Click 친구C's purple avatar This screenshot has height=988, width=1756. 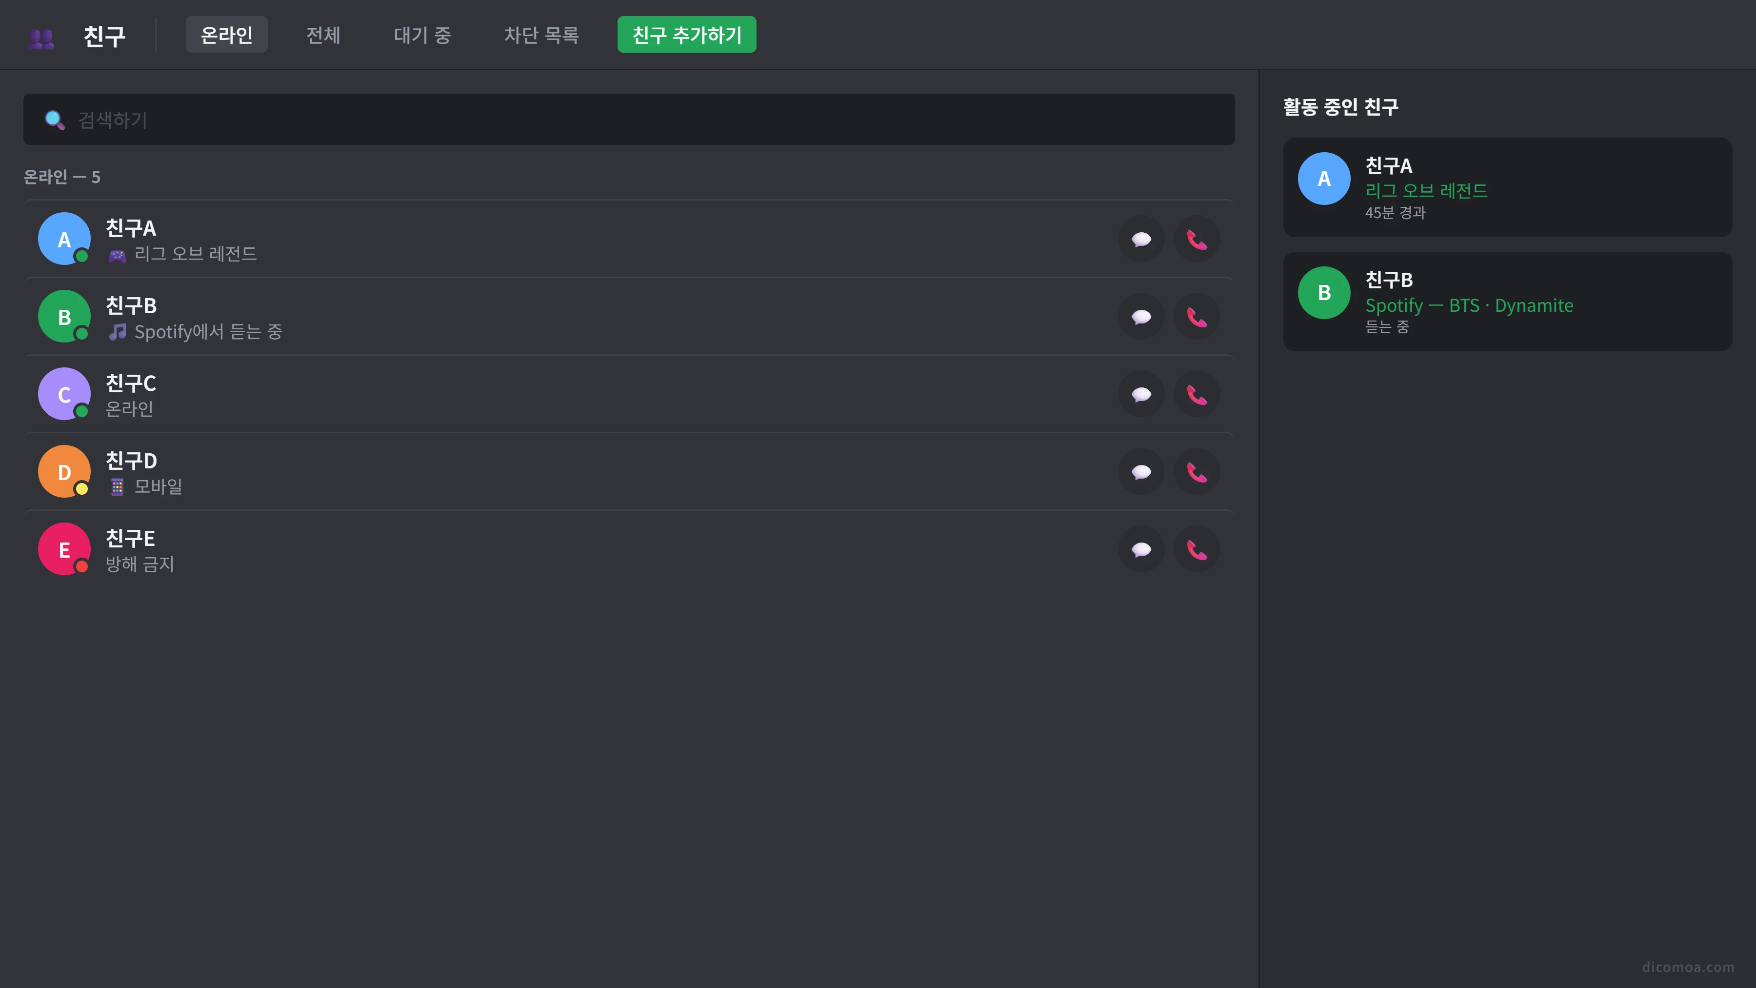pos(64,394)
